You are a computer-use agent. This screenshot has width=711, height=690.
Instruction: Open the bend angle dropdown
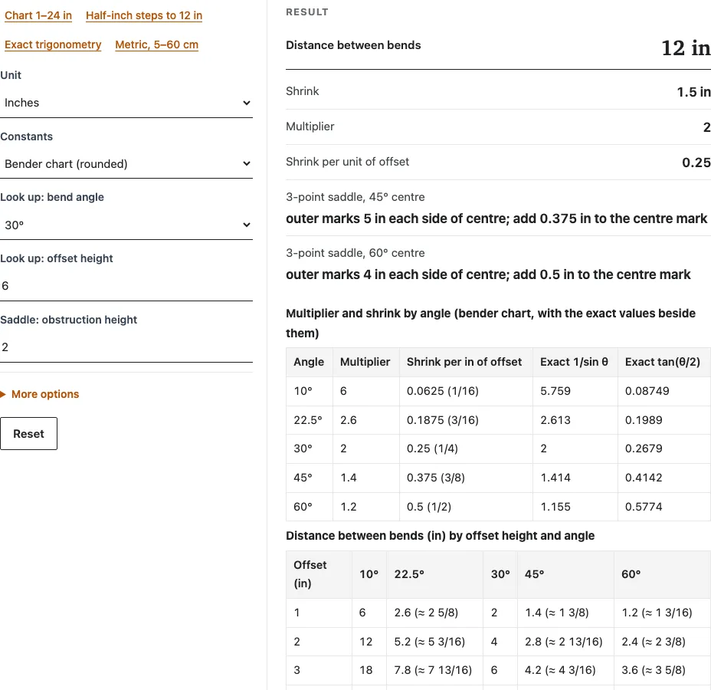(126, 225)
